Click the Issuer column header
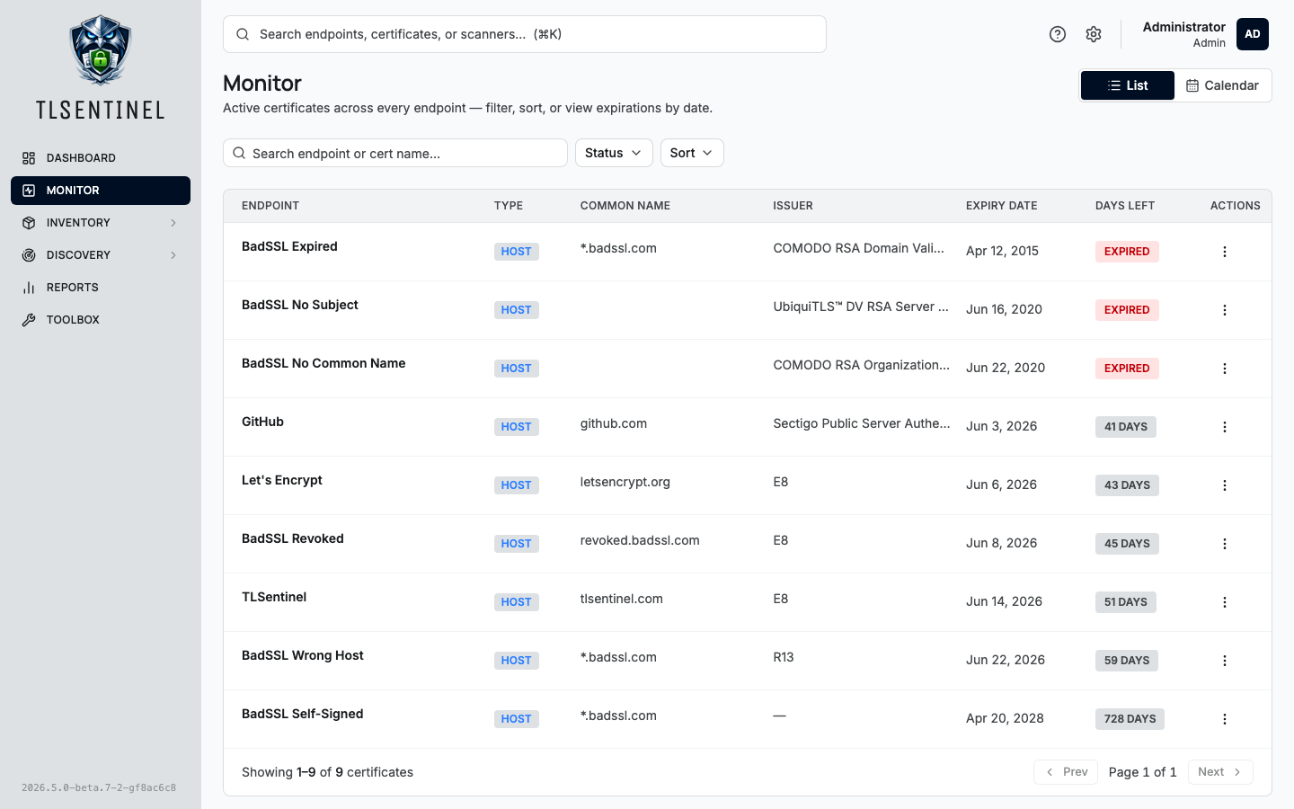1294x809 pixels. pos(793,206)
